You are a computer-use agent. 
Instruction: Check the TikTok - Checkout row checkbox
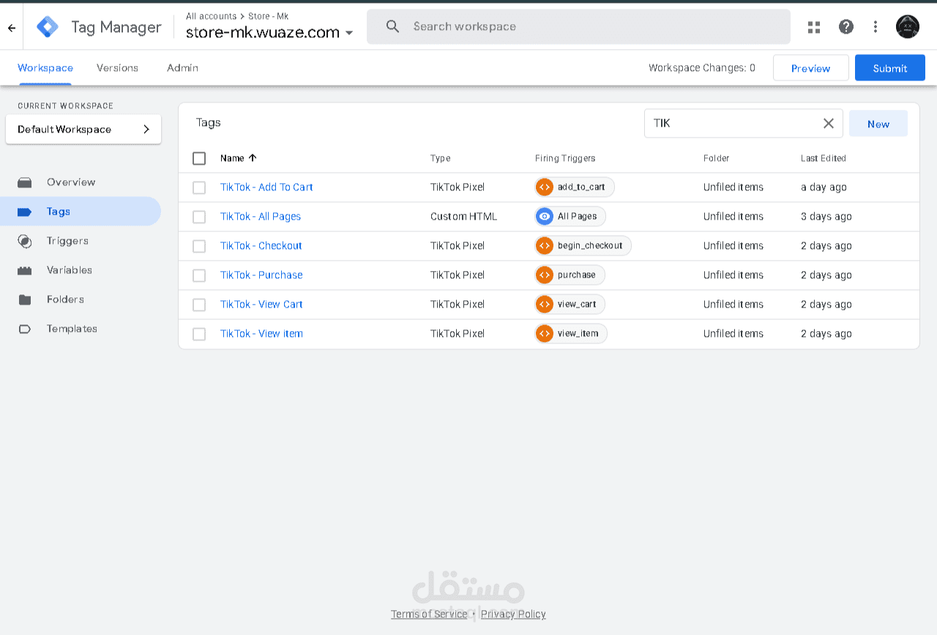click(199, 246)
